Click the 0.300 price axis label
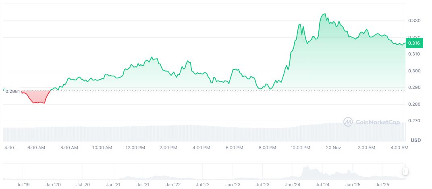This screenshot has width=432, height=189. pos(414,71)
